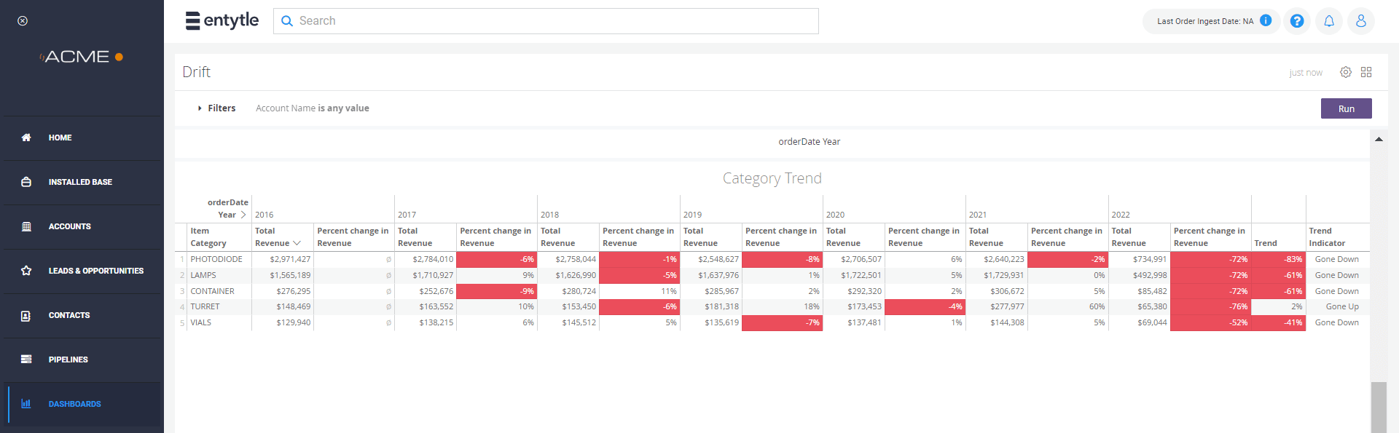Click the hamburger menu icon beside entytle
The image size is (1399, 433).
coord(192,20)
